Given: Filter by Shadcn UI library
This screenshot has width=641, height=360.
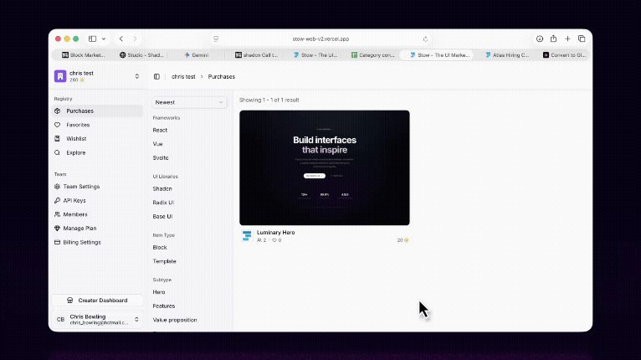Looking at the screenshot, I should click(162, 188).
